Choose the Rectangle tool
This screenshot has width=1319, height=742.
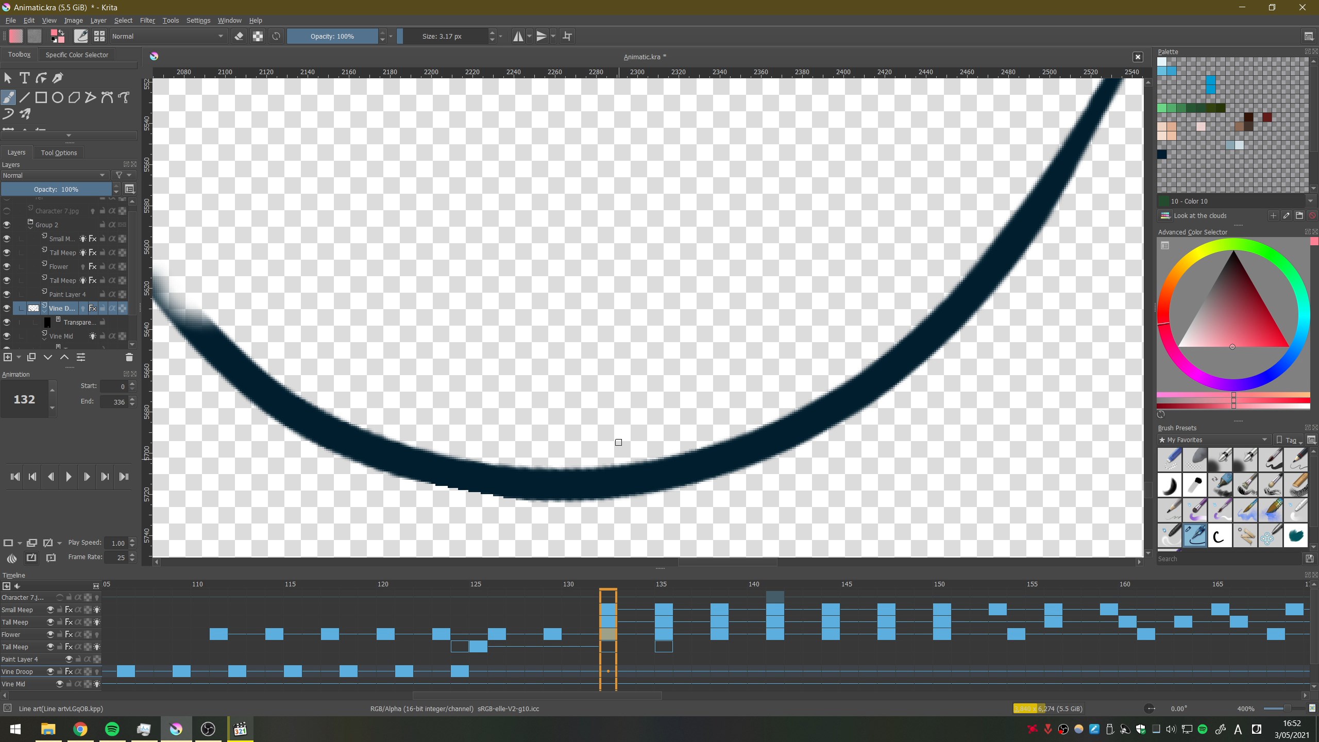[41, 97]
